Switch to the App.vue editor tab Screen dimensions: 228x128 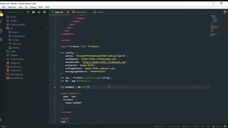pos(59,12)
